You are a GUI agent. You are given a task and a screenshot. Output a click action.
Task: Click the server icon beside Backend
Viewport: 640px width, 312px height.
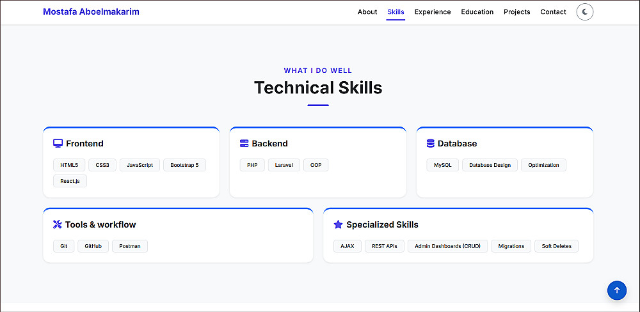click(x=244, y=144)
